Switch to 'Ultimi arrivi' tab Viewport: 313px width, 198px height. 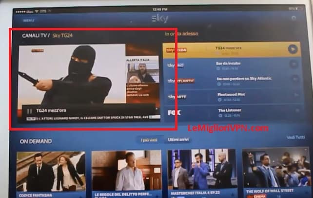point(178,139)
